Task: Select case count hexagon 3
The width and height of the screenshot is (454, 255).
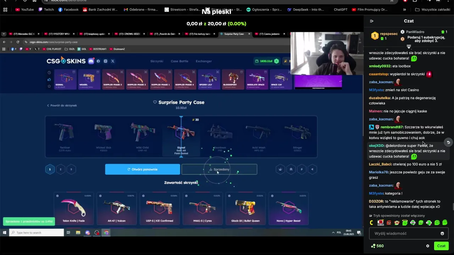Action: (x=71, y=169)
